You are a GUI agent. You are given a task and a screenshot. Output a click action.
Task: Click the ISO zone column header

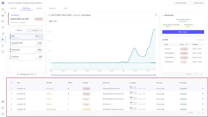tap(49, 83)
